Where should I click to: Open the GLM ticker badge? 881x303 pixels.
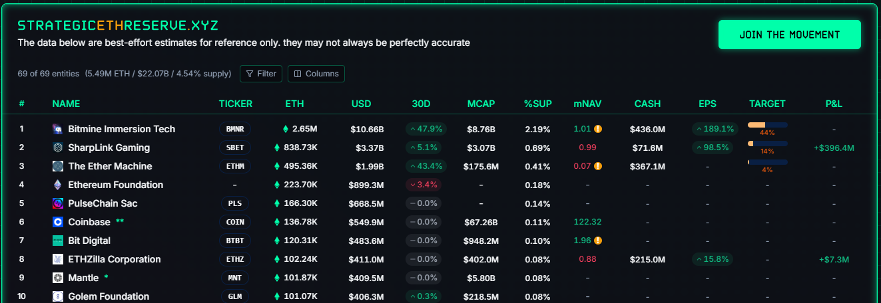point(235,296)
